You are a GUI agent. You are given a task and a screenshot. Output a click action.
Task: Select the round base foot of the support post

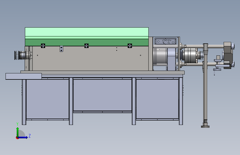click(x=205, y=126)
